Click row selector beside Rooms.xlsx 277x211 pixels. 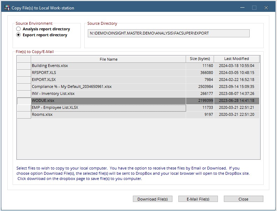pos(24,115)
